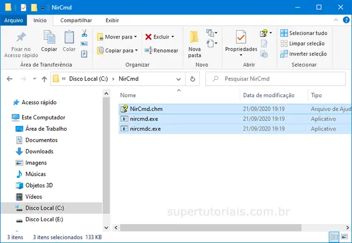
Task: Open the blue help question mark
Action: pyautogui.click(x=346, y=21)
